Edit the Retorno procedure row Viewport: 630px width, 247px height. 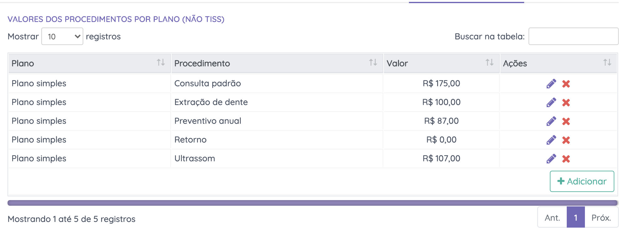tap(551, 140)
